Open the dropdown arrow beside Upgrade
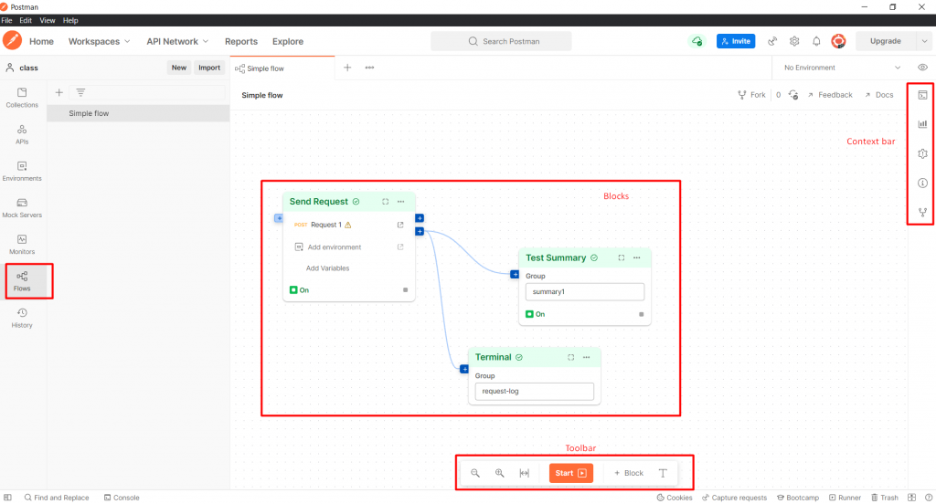The height and width of the screenshot is (504, 936). click(x=924, y=41)
